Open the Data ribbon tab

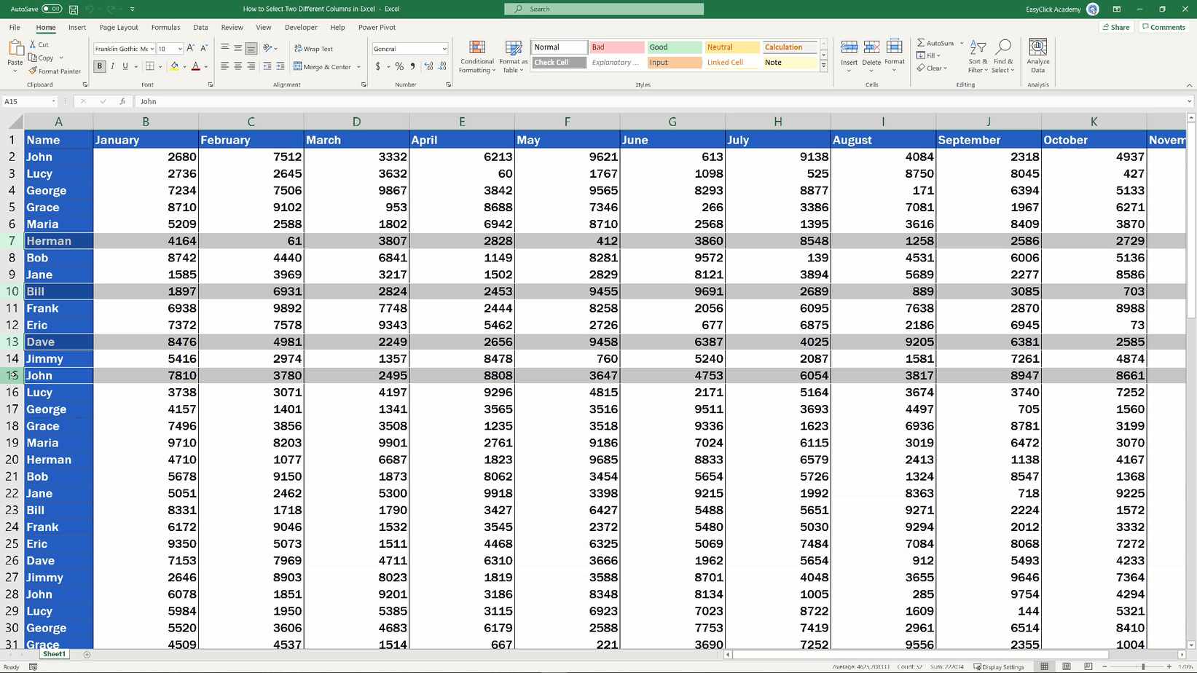tap(200, 27)
